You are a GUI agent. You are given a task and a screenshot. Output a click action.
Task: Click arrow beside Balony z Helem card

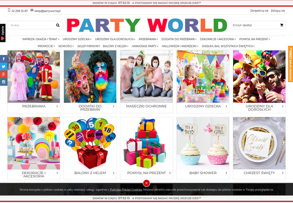click(114, 173)
